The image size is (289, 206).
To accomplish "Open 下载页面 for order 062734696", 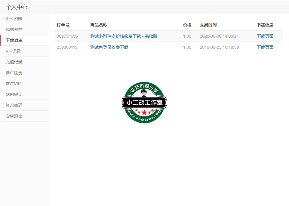I will tap(265, 36).
